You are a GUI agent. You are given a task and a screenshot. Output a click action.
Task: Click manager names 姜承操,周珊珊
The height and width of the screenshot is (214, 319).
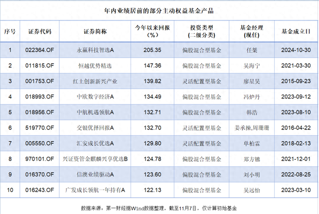point(252,128)
